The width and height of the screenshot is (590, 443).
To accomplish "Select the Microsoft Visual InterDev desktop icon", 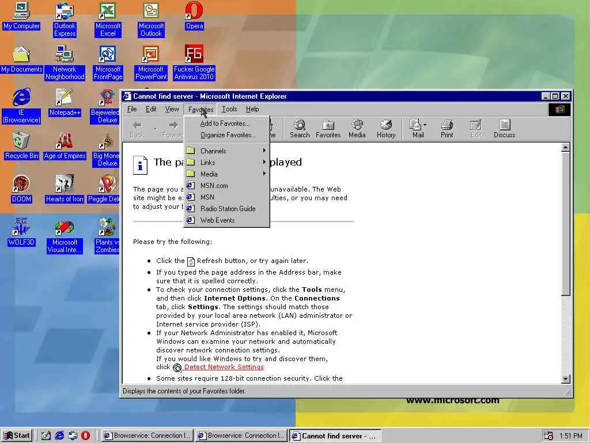I will 65,236.
